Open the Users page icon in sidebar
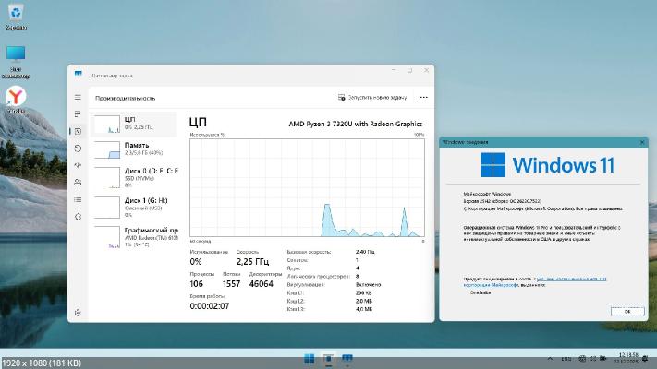The height and width of the screenshot is (369, 657). tap(78, 184)
